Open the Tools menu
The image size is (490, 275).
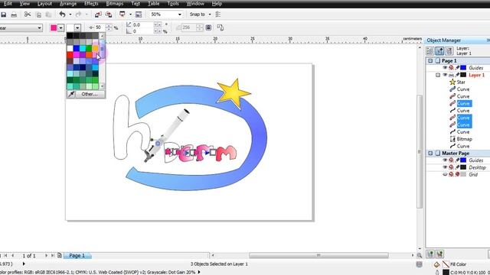coord(173,3)
